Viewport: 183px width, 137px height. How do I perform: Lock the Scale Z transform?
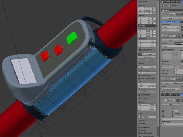(155, 36)
